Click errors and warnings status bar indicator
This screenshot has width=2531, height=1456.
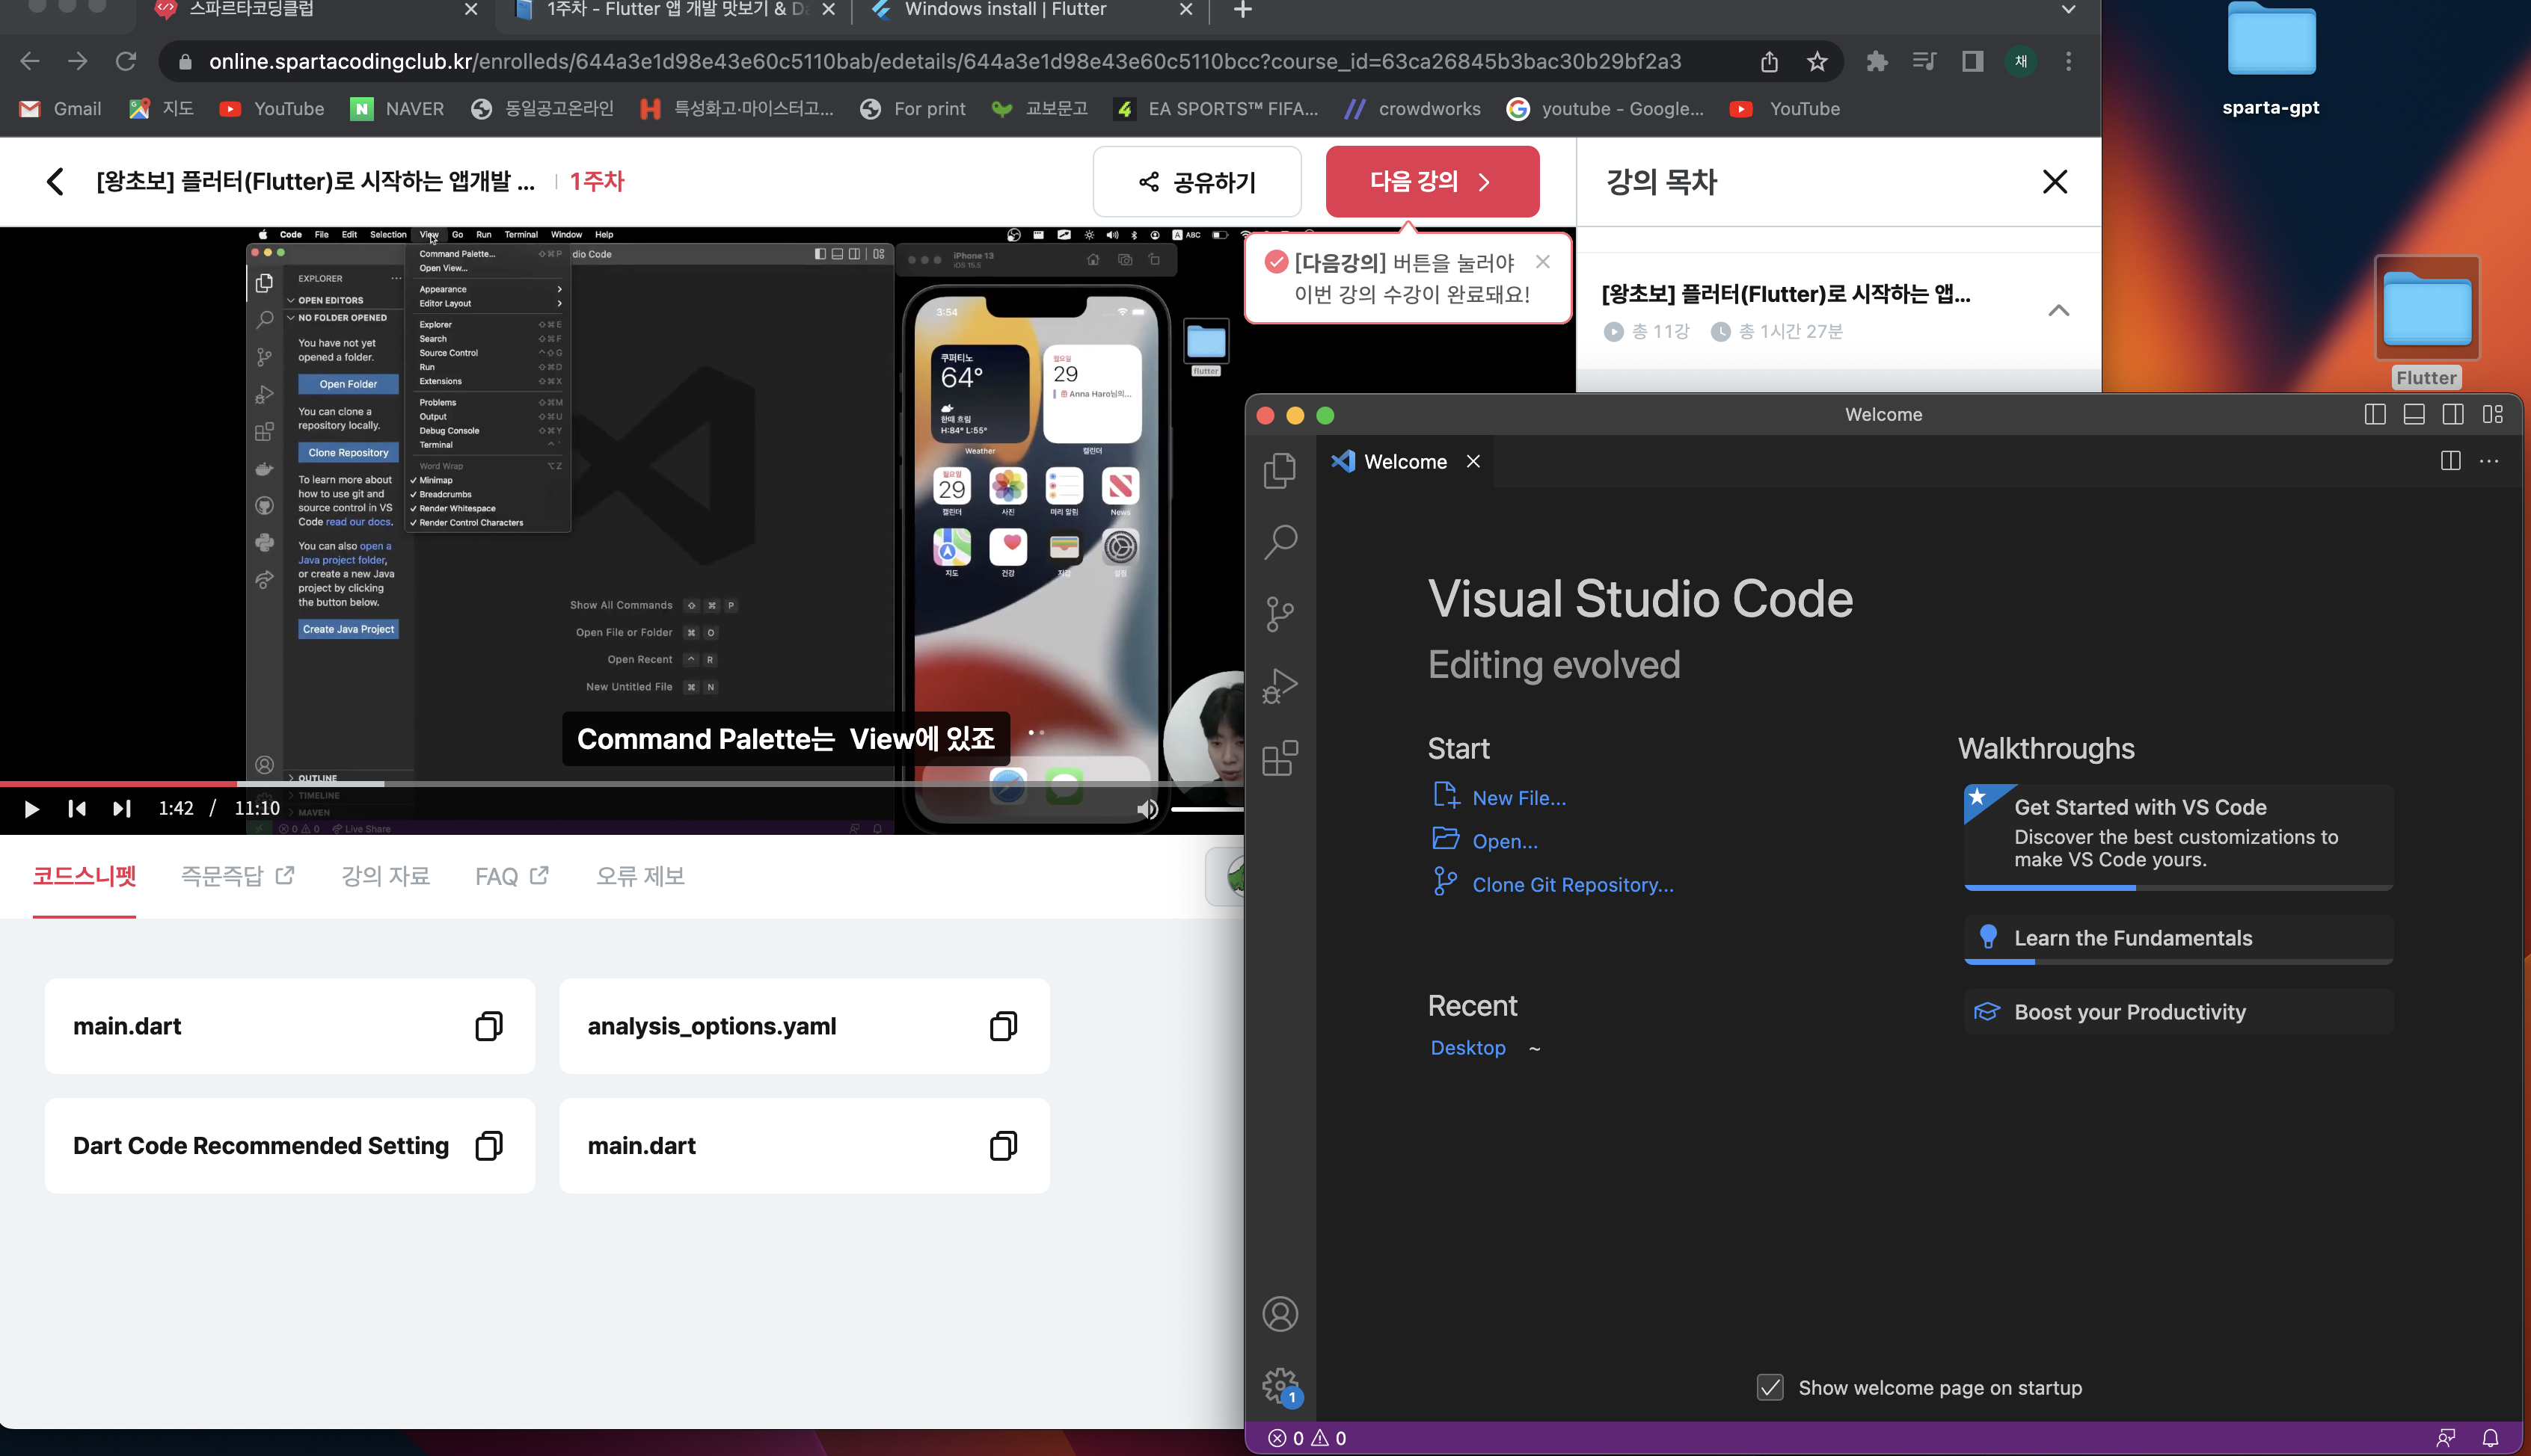tap(1307, 1438)
